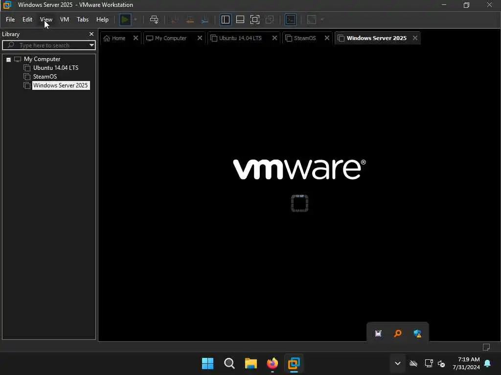501x375 pixels.
Task: Click the orange magnifier tray icon
Action: pos(398,333)
